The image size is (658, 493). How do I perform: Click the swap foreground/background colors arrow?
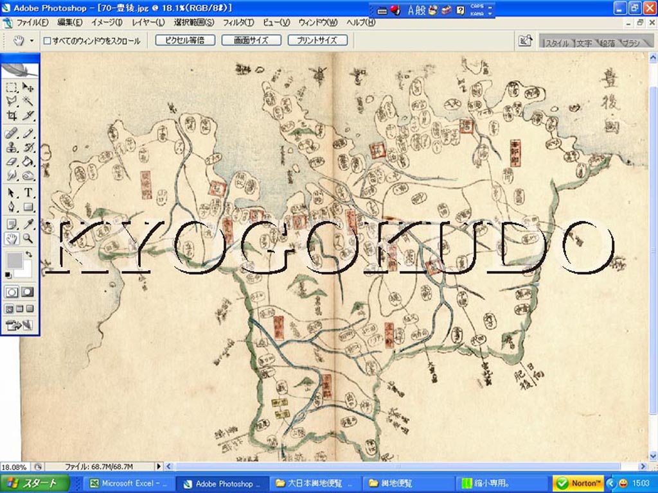tap(28, 254)
